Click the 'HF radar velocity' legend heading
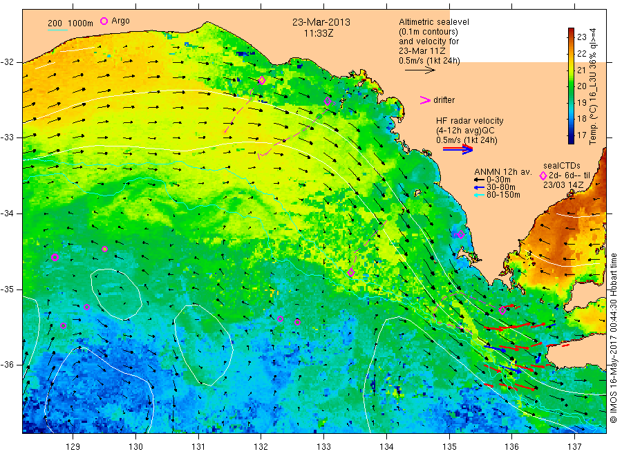 [x=470, y=120]
